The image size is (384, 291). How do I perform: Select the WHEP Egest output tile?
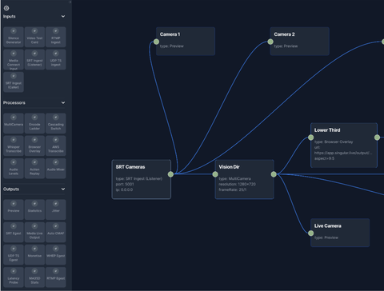pos(56,255)
